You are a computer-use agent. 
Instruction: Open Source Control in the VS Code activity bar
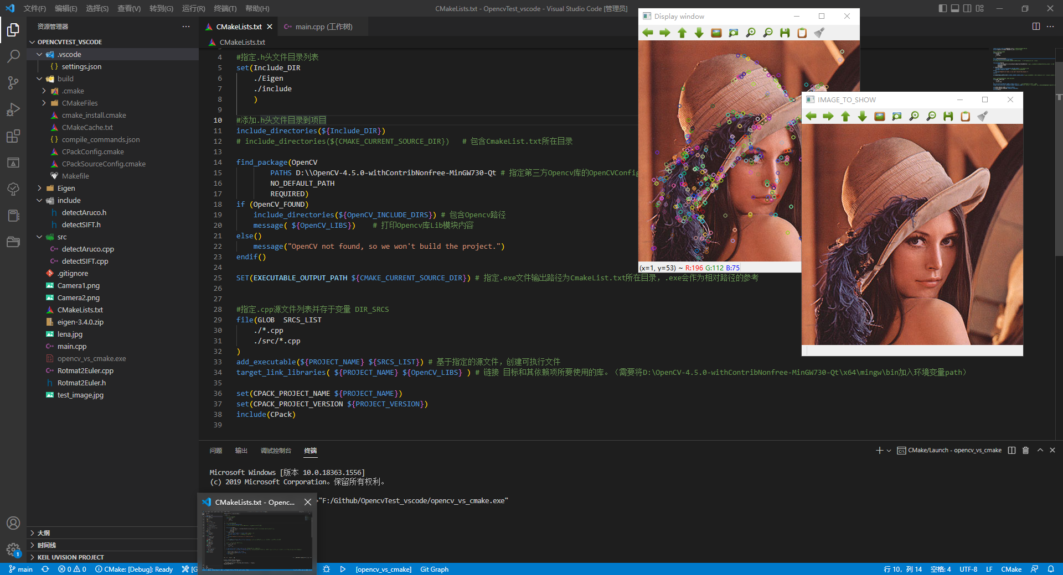(13, 82)
